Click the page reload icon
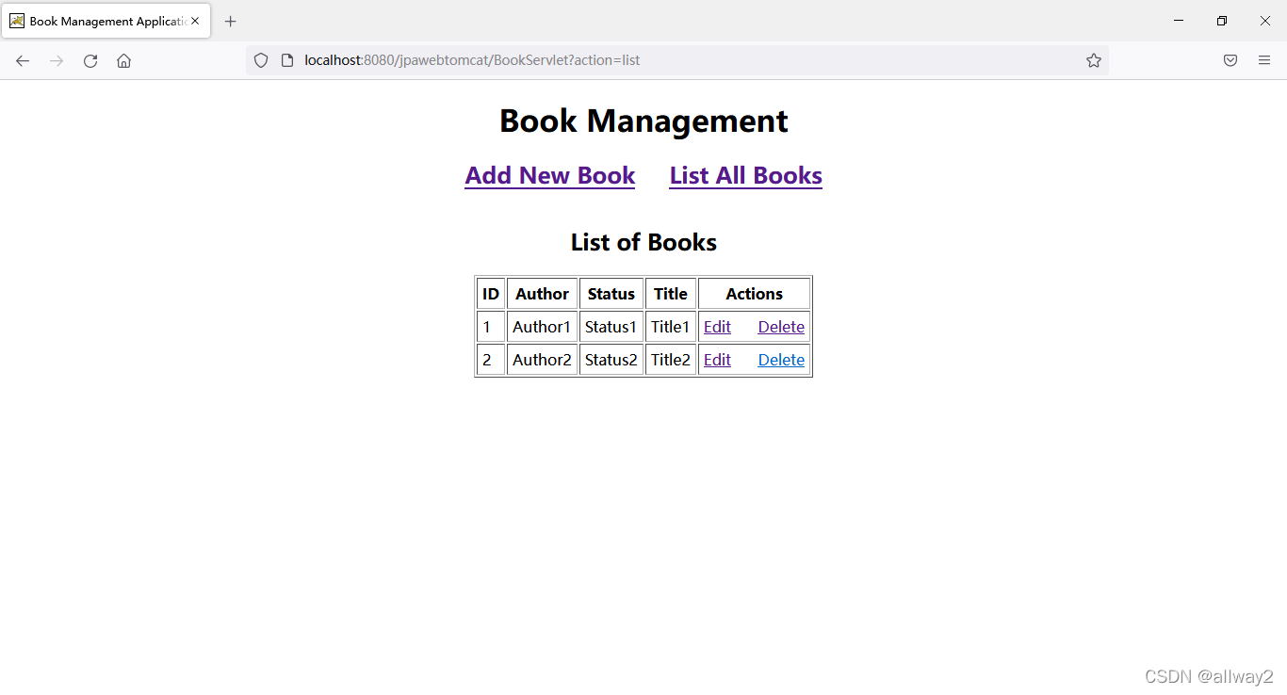Image resolution: width=1287 pixels, height=695 pixels. click(x=90, y=60)
